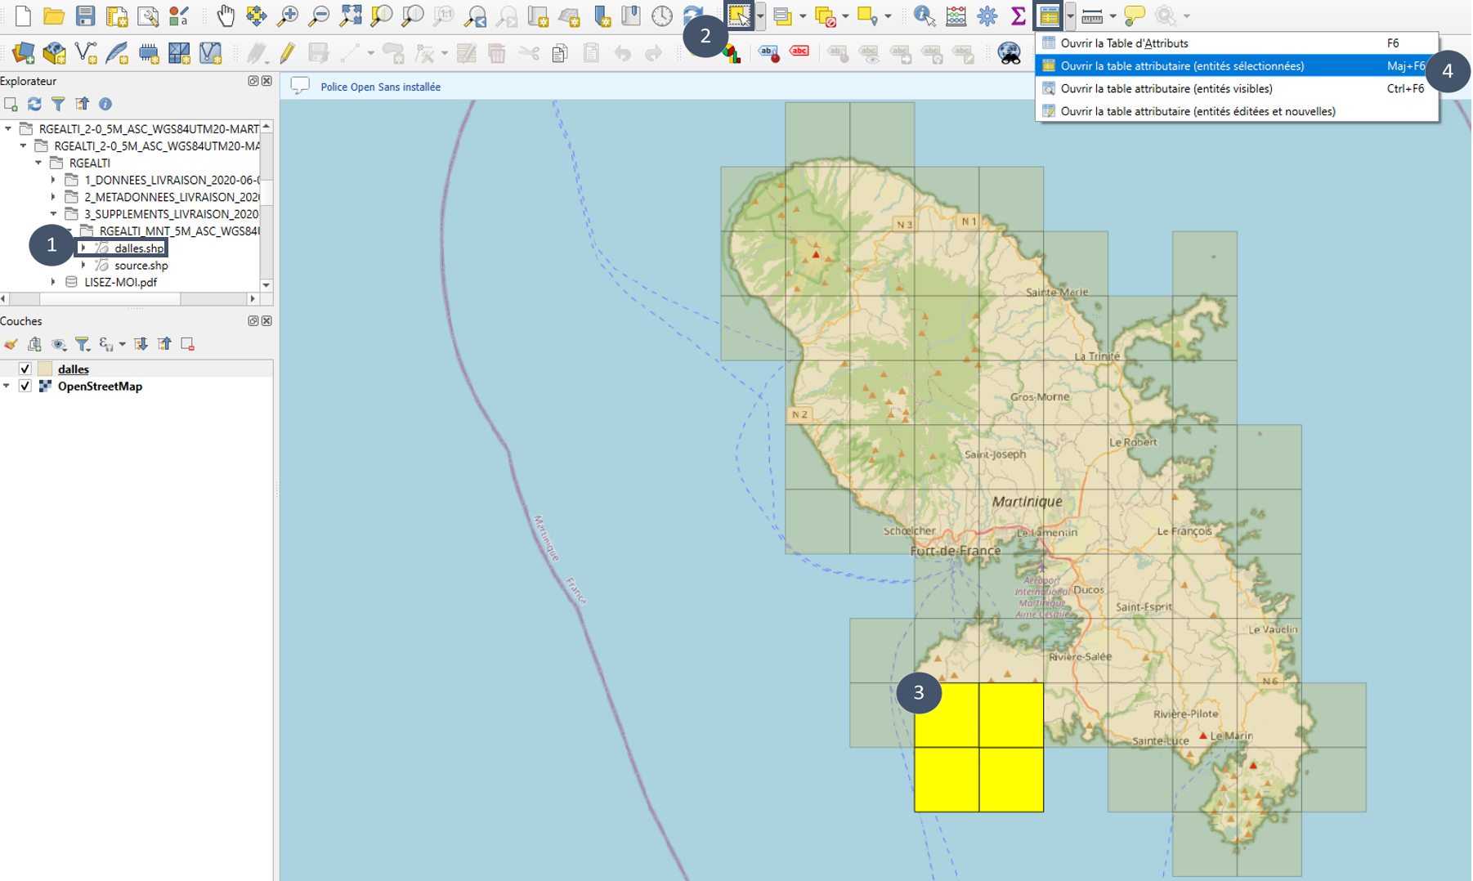Click the Zoom Last icon
The width and height of the screenshot is (1473, 881).
tap(475, 16)
